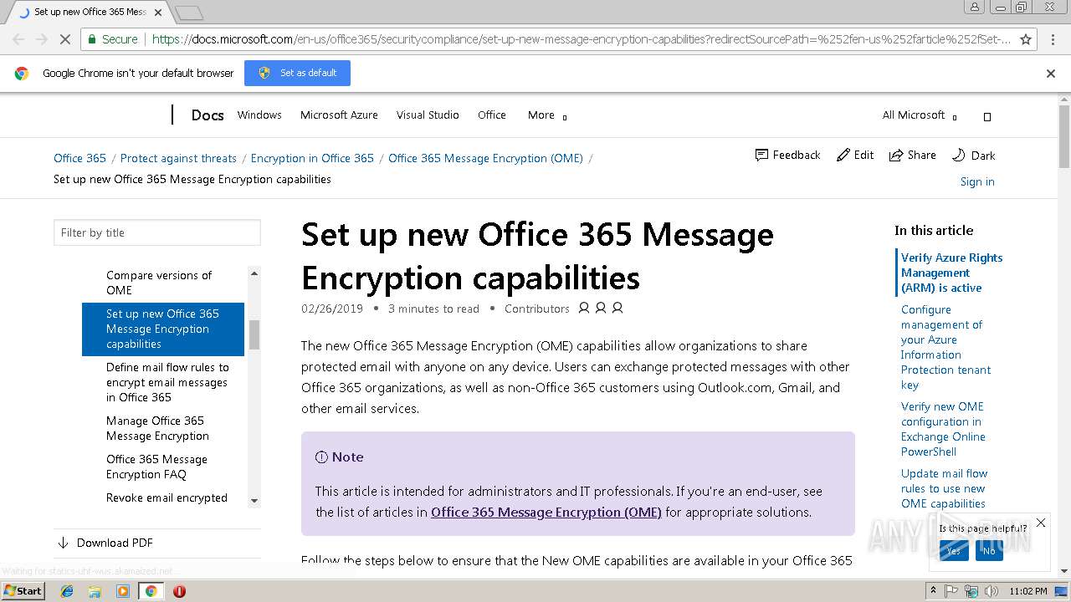The height and width of the screenshot is (602, 1071).
Task: Open Office navigation item
Action: point(492,115)
